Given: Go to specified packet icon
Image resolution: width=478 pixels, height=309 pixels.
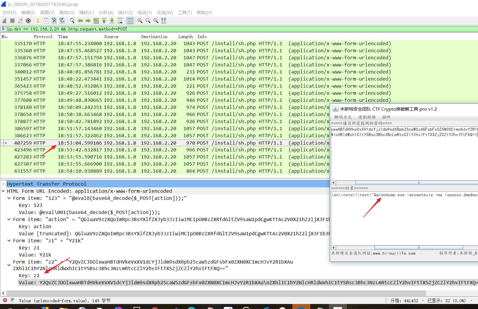Looking at the screenshot, I should (x=96, y=21).
